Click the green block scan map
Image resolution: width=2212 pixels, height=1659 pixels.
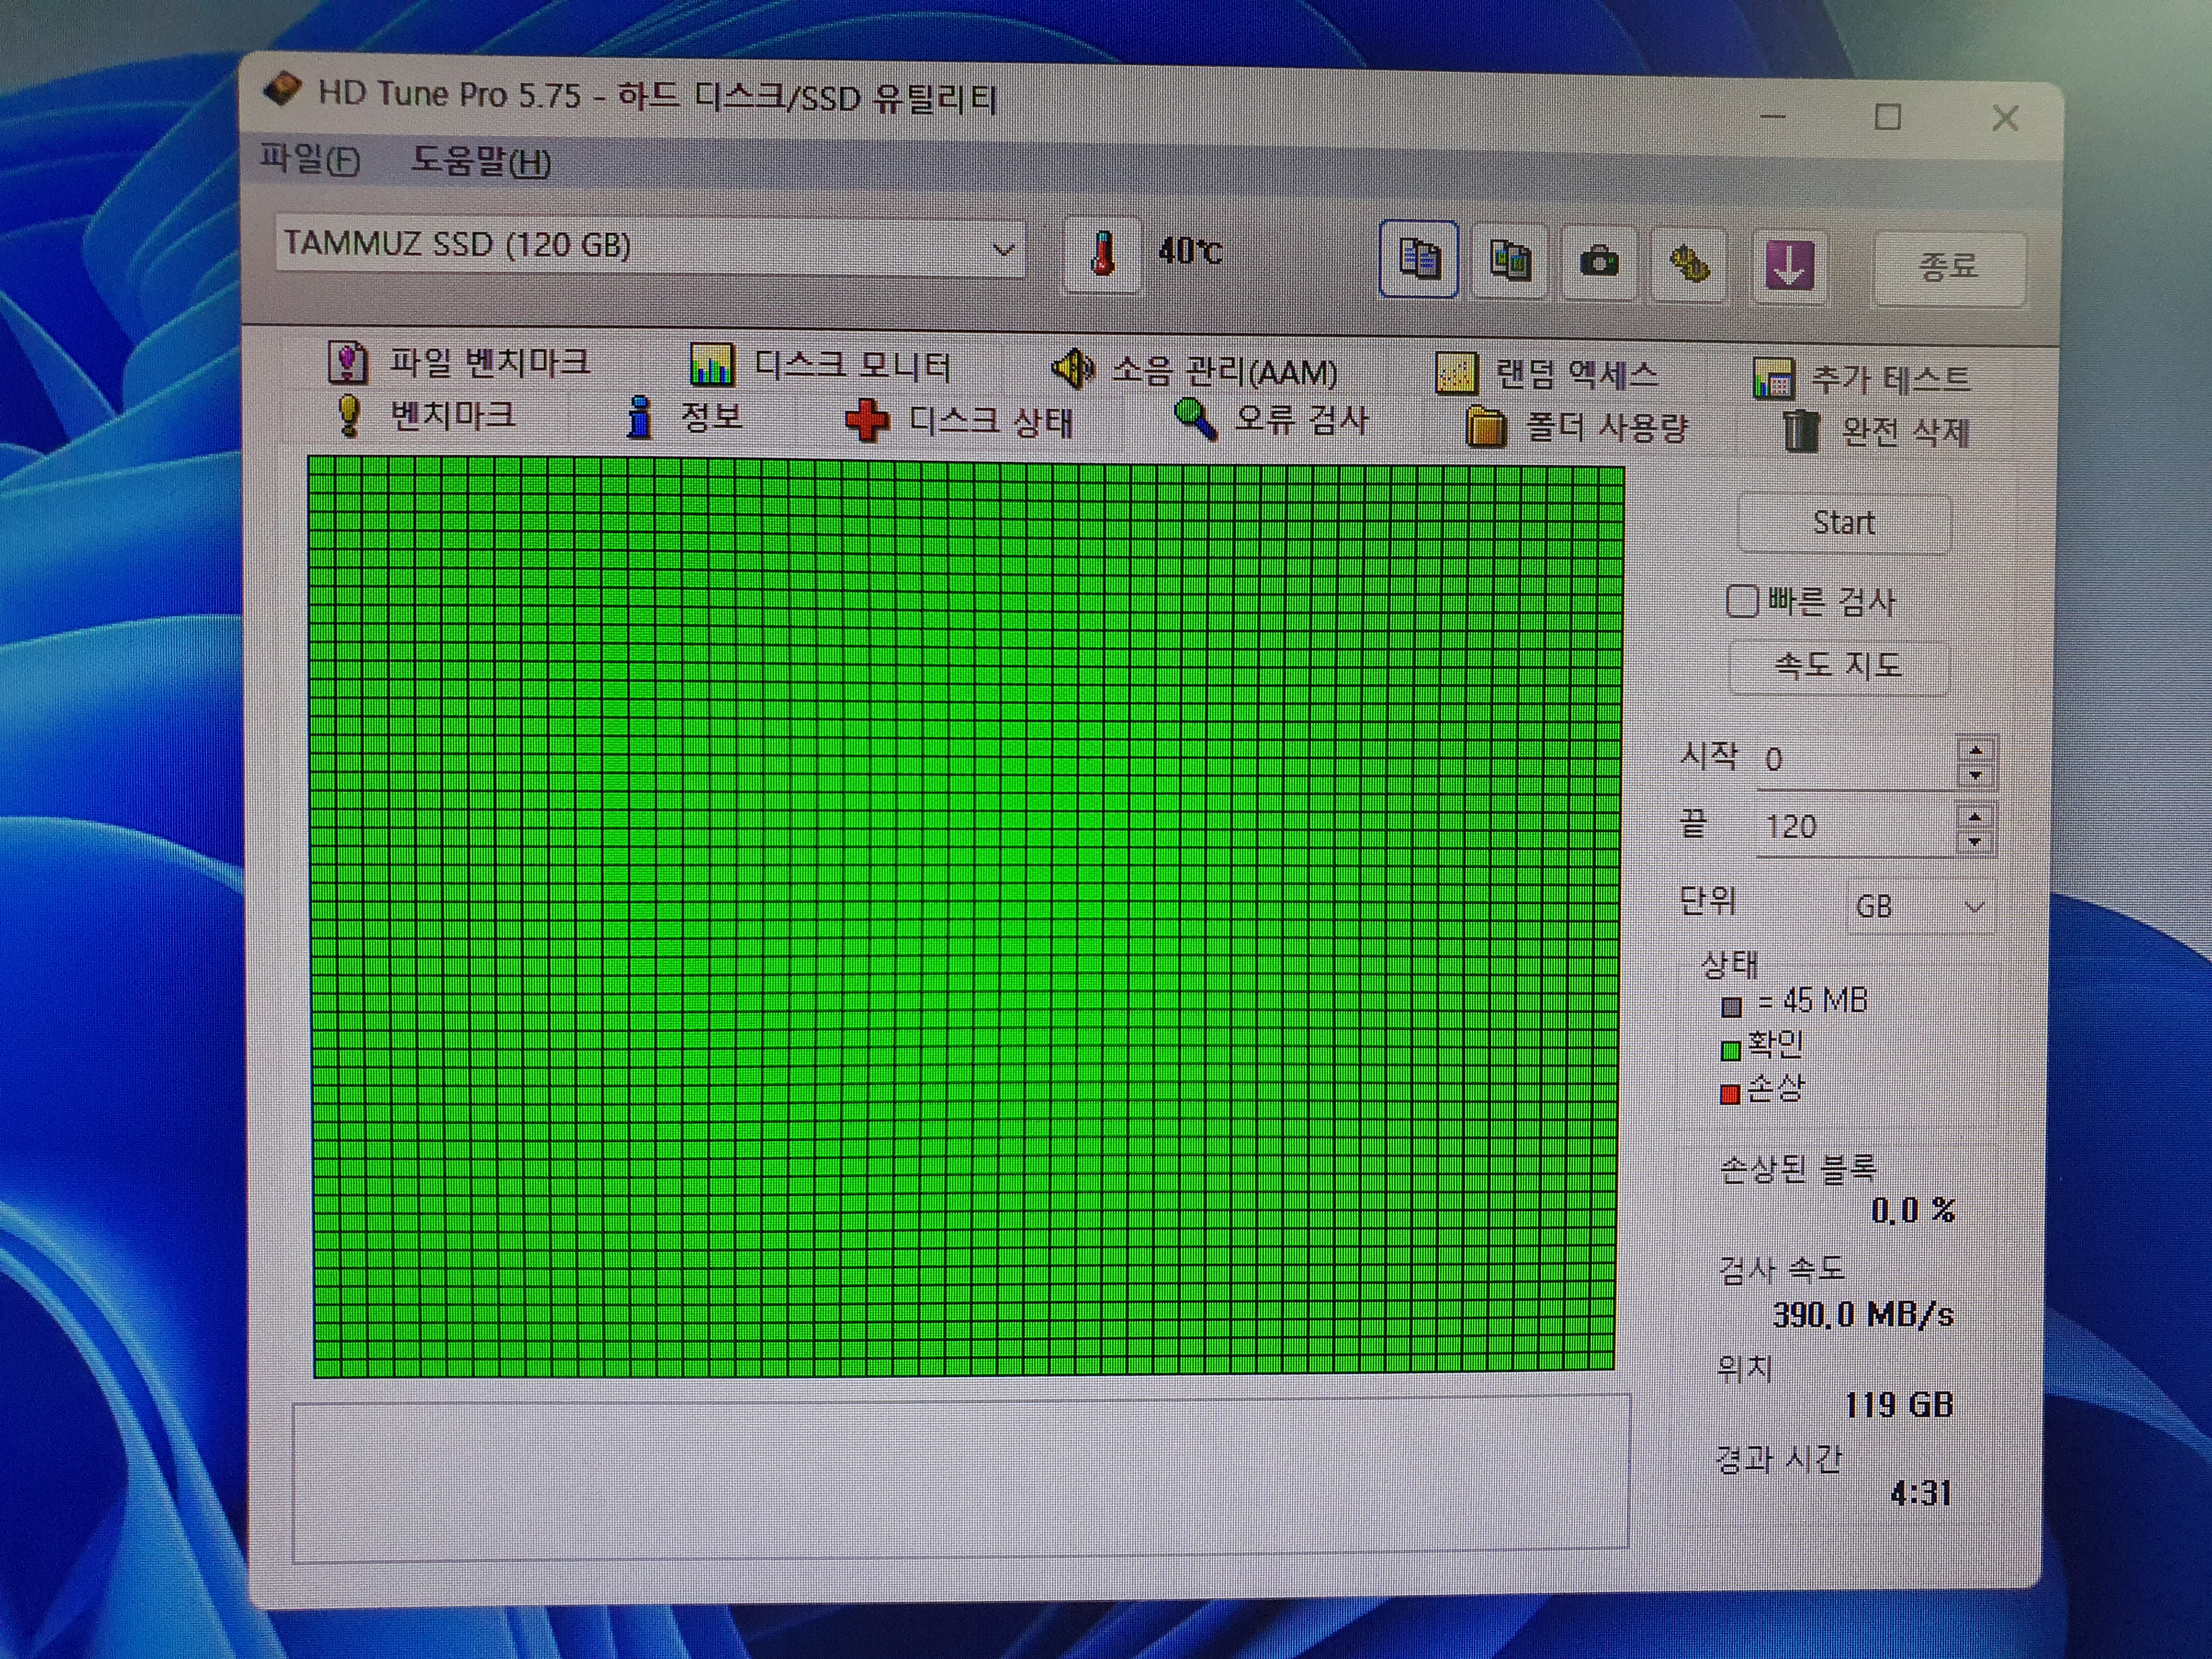point(965,916)
